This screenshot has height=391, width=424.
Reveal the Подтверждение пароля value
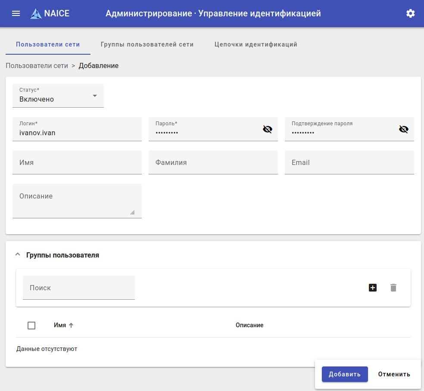click(x=403, y=129)
